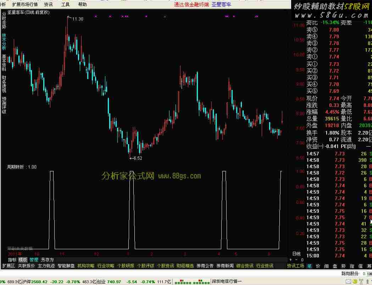Click the 深圳电信行情一 server status field
372x285 pixels.
[x=227, y=282]
